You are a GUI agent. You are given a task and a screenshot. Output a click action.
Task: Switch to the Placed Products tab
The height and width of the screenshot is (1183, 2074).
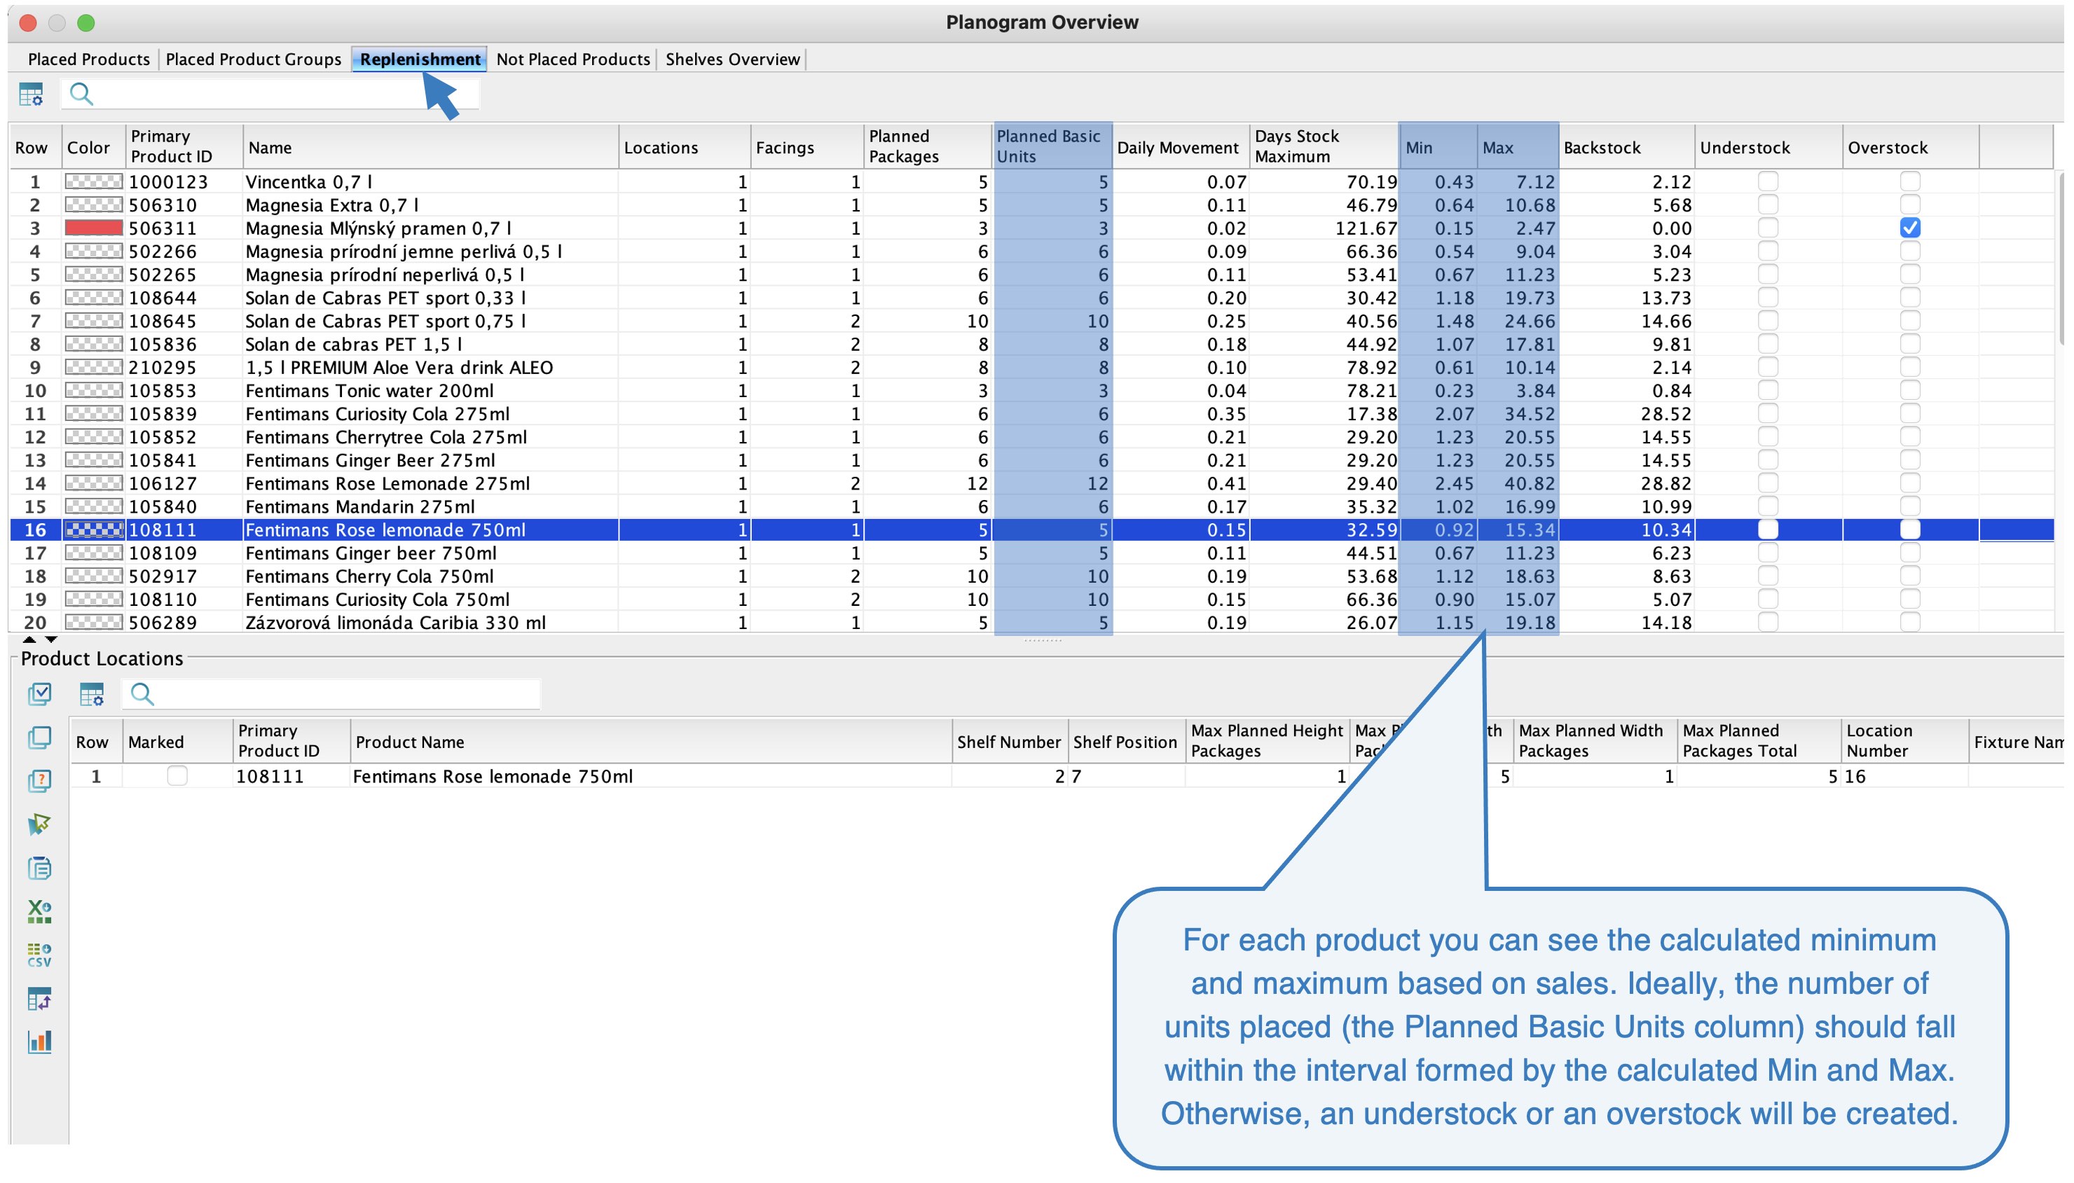[x=88, y=60]
